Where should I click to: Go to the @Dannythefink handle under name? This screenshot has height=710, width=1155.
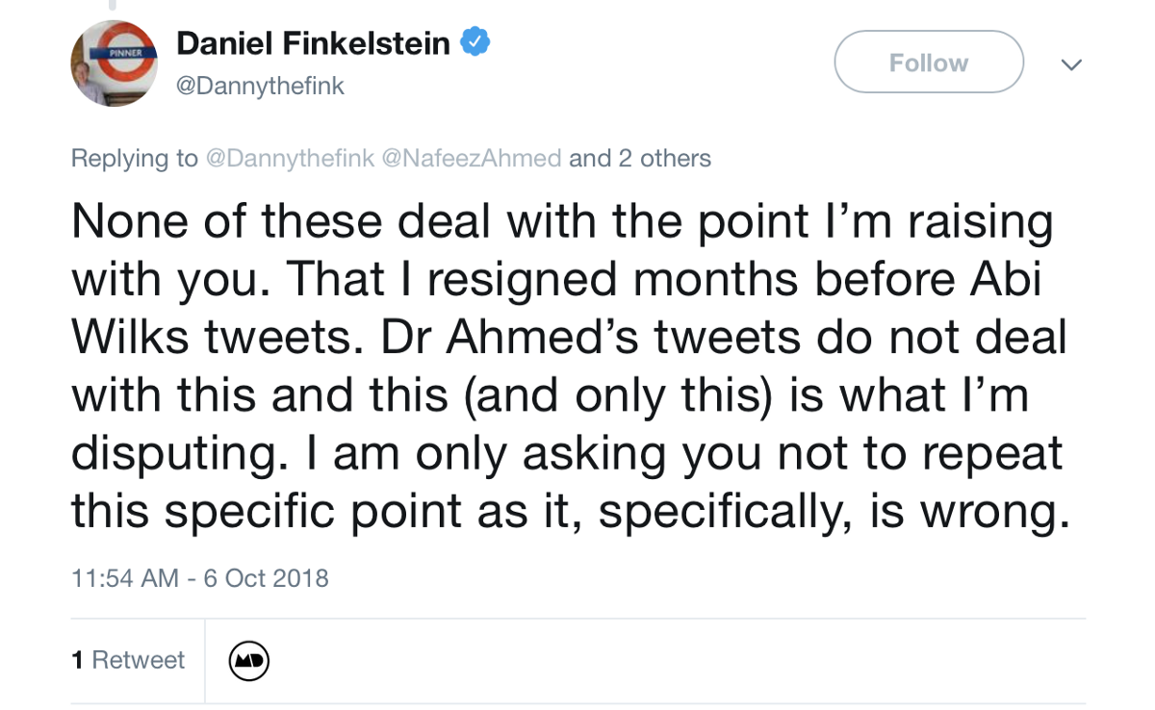click(x=260, y=87)
